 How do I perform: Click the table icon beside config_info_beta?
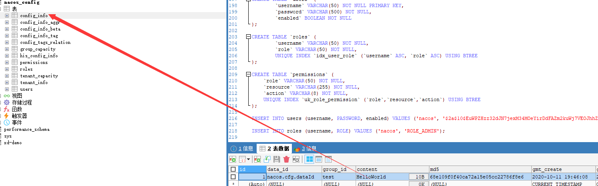(x=15, y=29)
